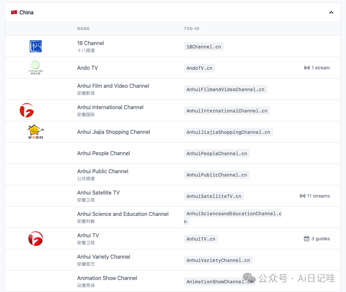The image size is (346, 292).
Task: Click the Ando TV green logo
Action: [x=35, y=67]
